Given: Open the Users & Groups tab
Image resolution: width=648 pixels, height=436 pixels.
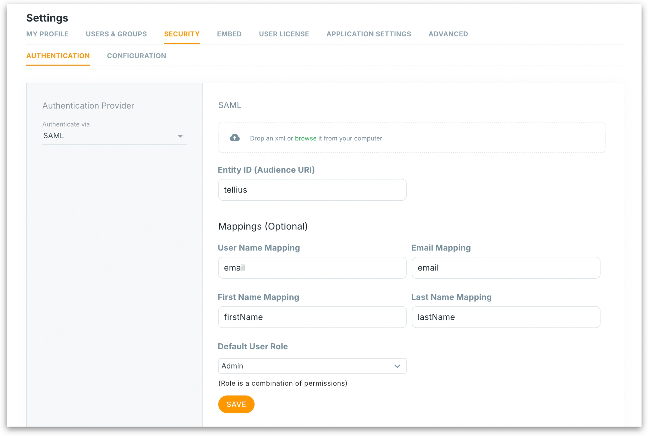Looking at the screenshot, I should coord(116,34).
